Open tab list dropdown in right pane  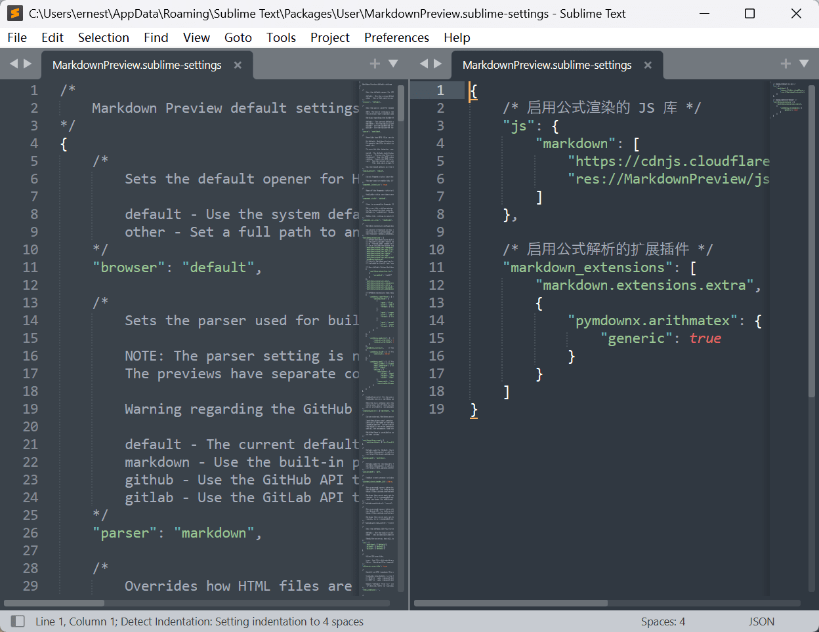804,64
